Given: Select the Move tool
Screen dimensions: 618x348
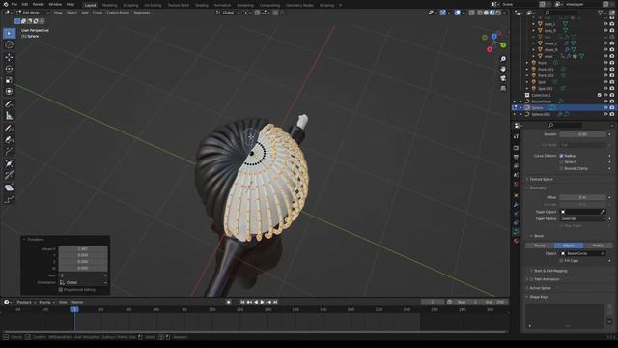Looking at the screenshot, I should [x=9, y=57].
